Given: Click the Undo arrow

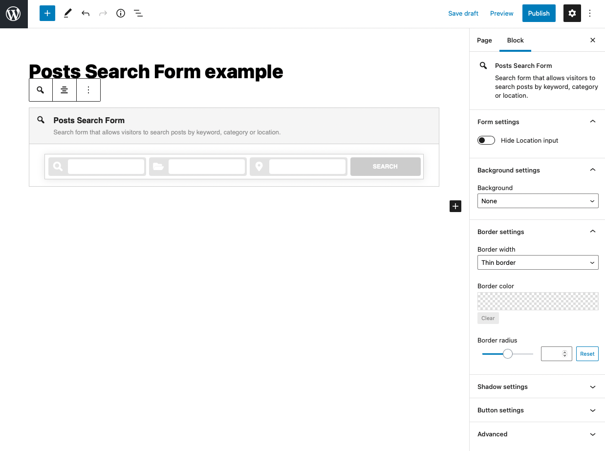Looking at the screenshot, I should point(86,13).
